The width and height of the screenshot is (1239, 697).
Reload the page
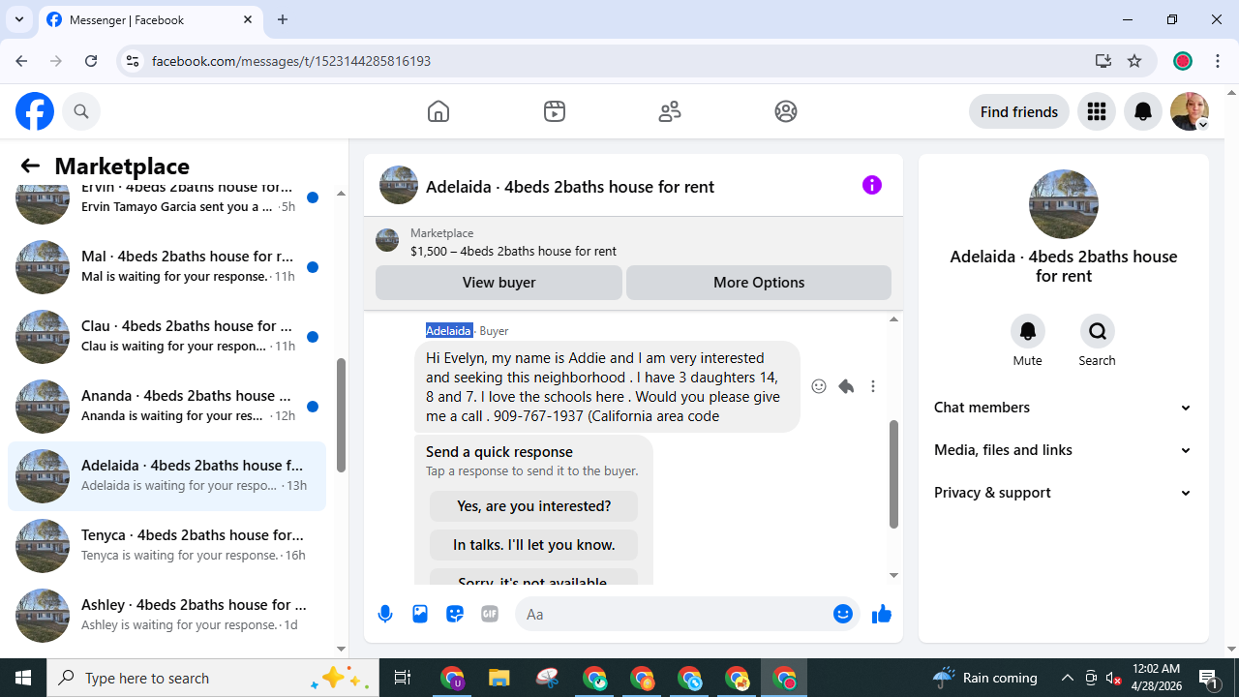[91, 61]
